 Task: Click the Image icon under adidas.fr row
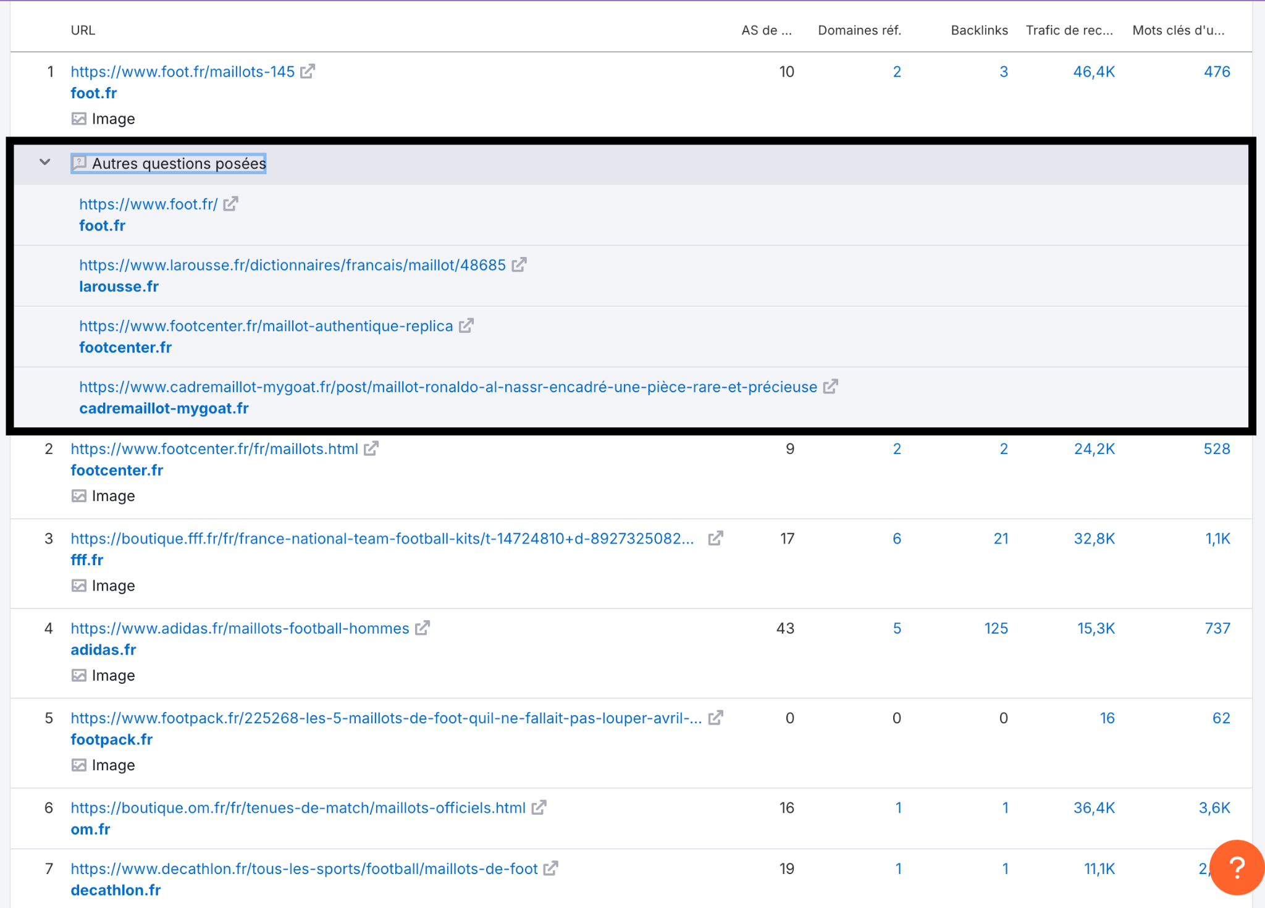[x=79, y=675]
